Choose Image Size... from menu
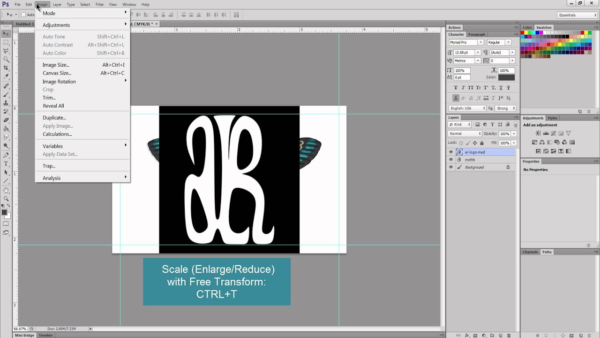 point(82,65)
